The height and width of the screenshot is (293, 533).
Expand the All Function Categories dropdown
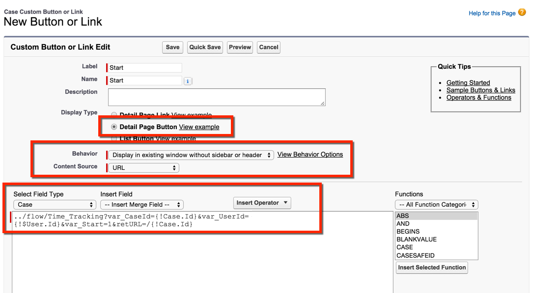[436, 205]
